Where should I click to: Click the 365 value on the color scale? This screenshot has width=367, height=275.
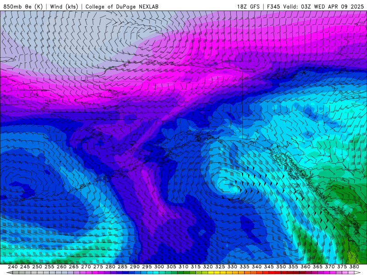[317, 267]
